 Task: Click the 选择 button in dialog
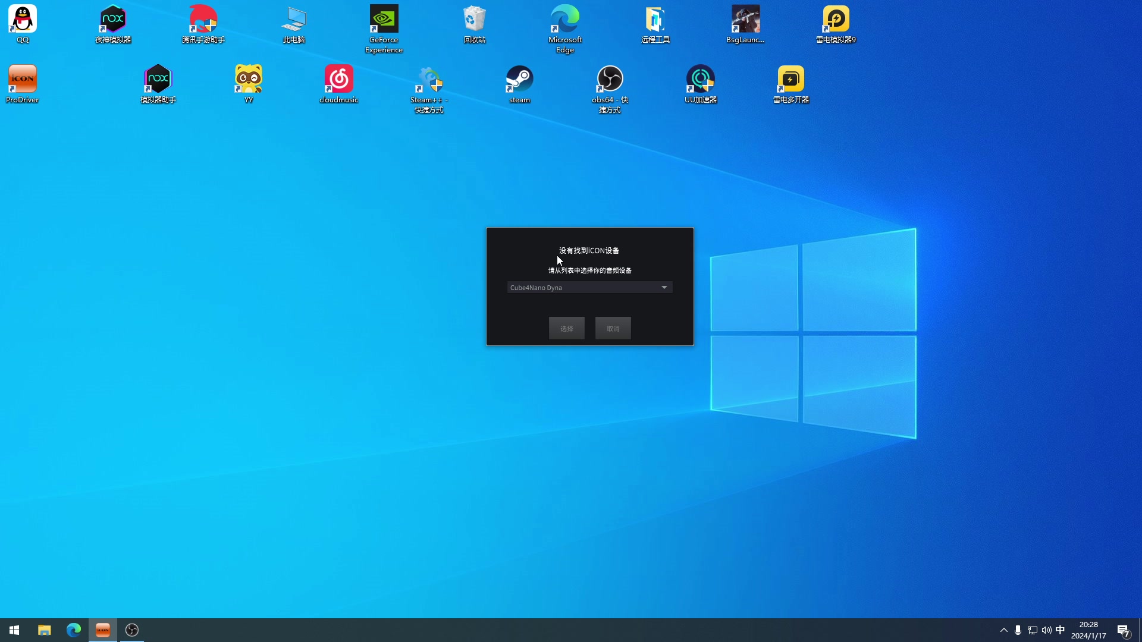(566, 328)
